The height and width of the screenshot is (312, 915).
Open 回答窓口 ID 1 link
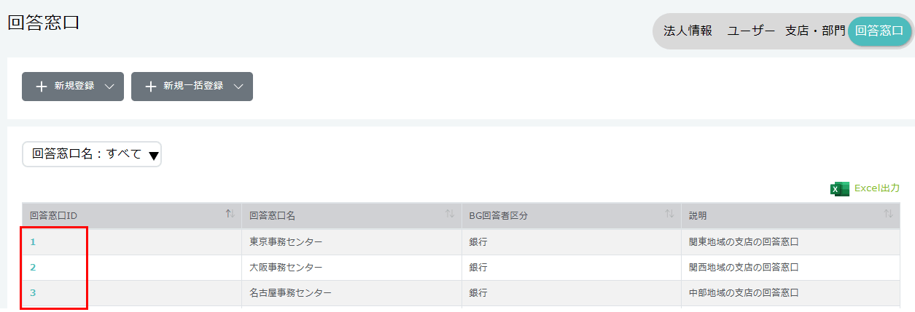coord(33,242)
